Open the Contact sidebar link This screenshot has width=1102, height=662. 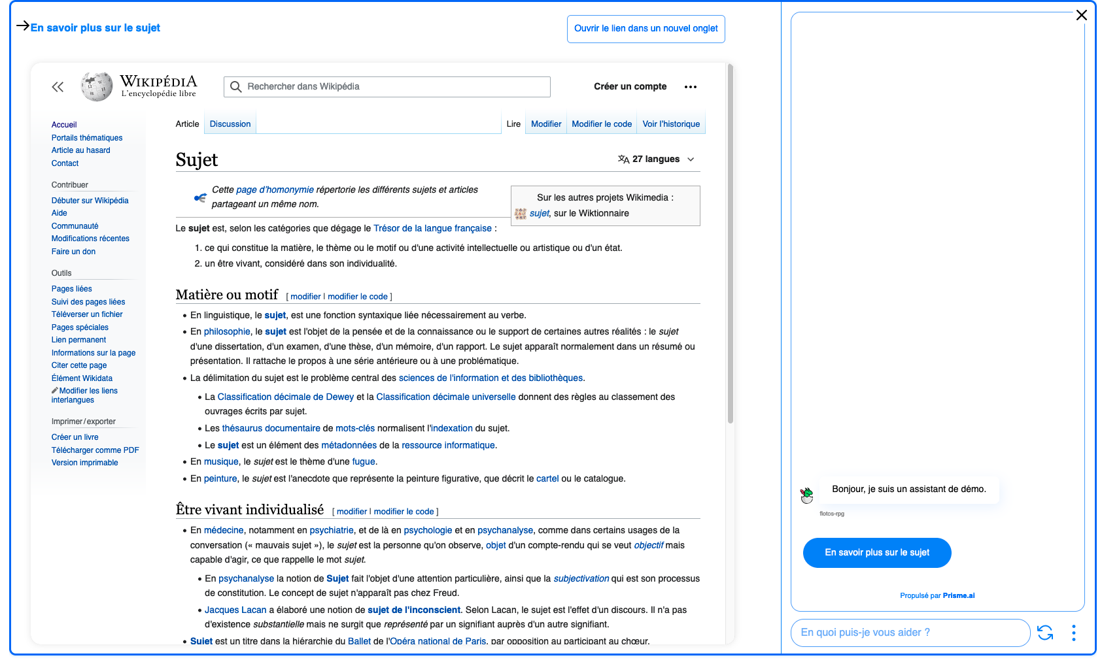pos(65,163)
